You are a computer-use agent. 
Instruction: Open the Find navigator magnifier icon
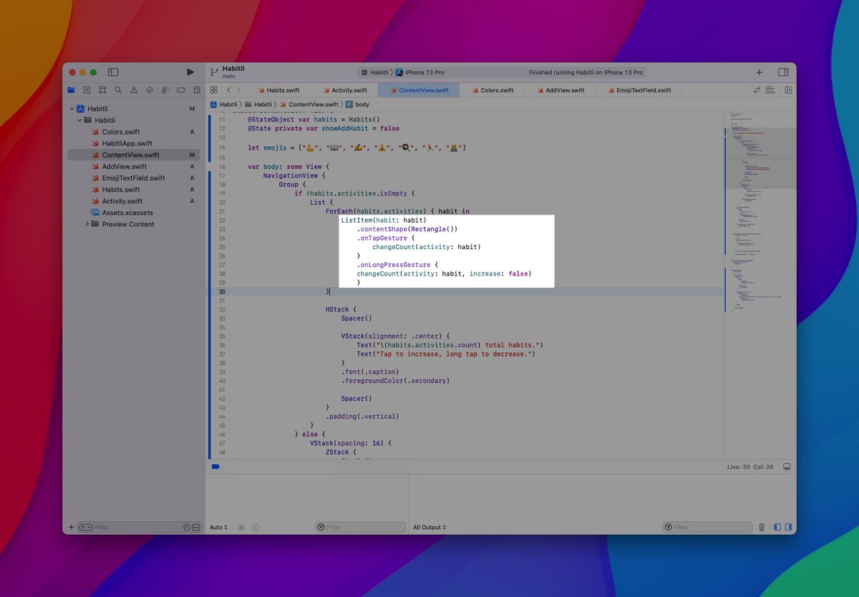pyautogui.click(x=117, y=90)
